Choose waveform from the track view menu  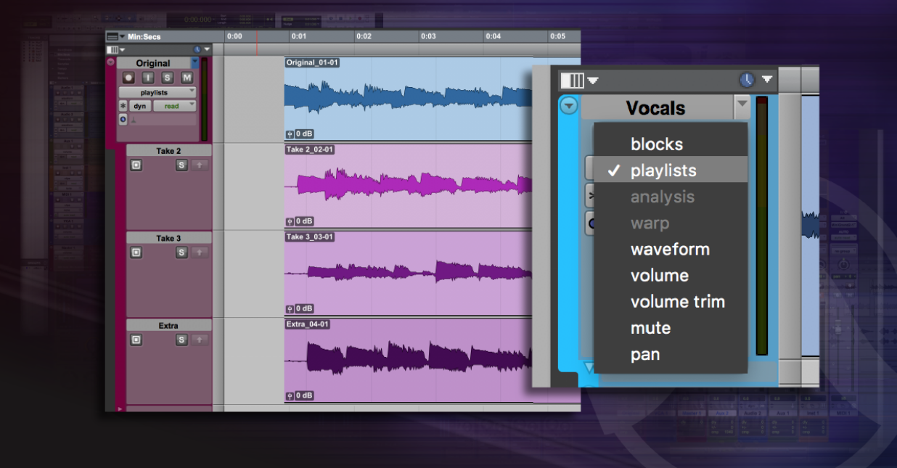tap(670, 249)
